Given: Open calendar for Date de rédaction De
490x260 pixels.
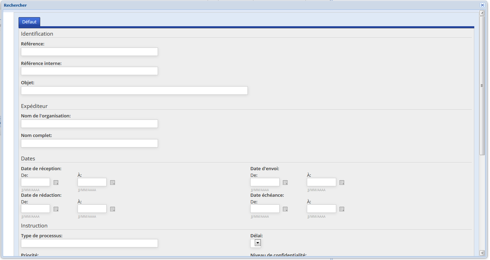Looking at the screenshot, I should 56,209.
